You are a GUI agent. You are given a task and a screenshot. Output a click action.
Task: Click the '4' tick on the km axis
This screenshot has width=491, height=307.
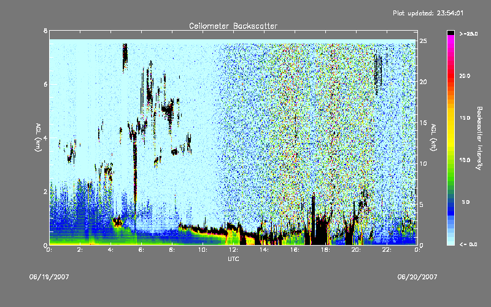(x=45, y=138)
